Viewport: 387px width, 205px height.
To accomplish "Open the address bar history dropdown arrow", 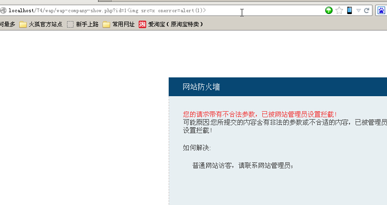I will tap(358, 10).
